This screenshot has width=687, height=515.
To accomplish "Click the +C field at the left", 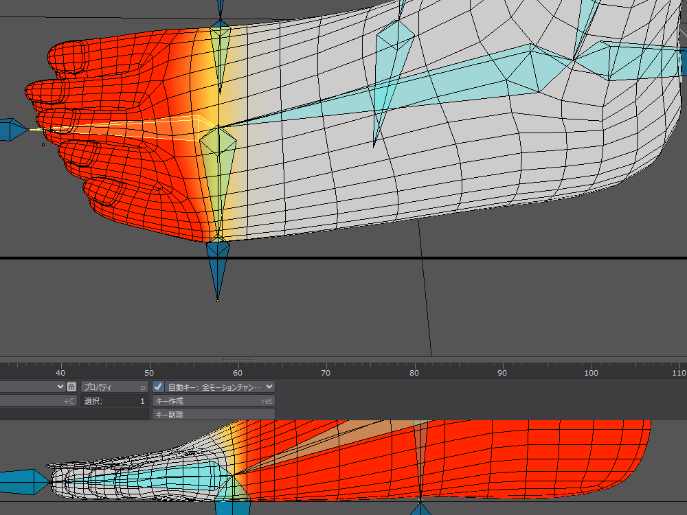I will coord(38,400).
